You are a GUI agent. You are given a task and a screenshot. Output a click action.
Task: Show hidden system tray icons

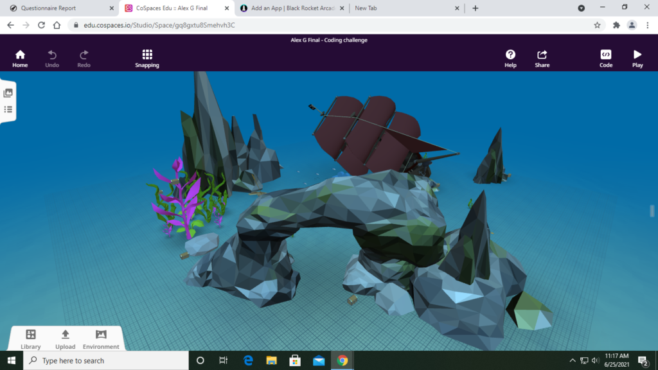(573, 360)
